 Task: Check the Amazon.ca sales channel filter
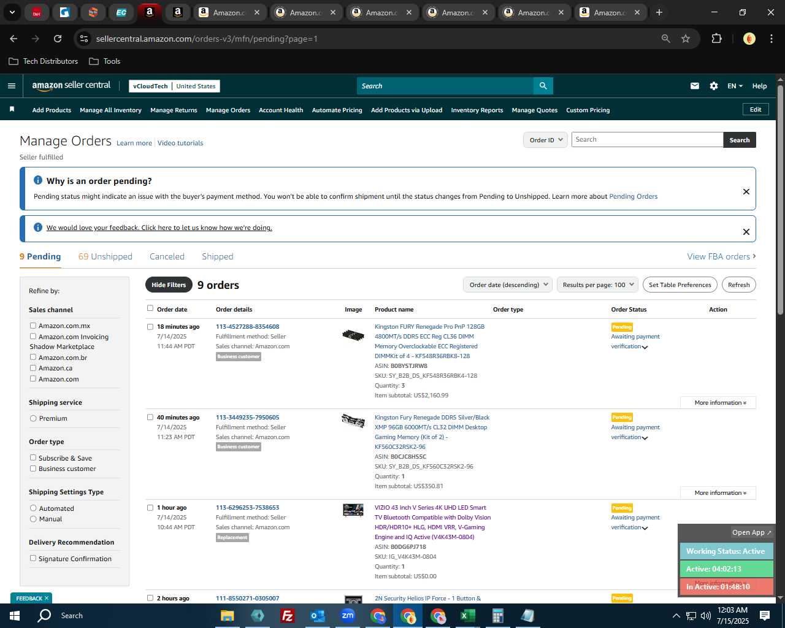point(33,367)
